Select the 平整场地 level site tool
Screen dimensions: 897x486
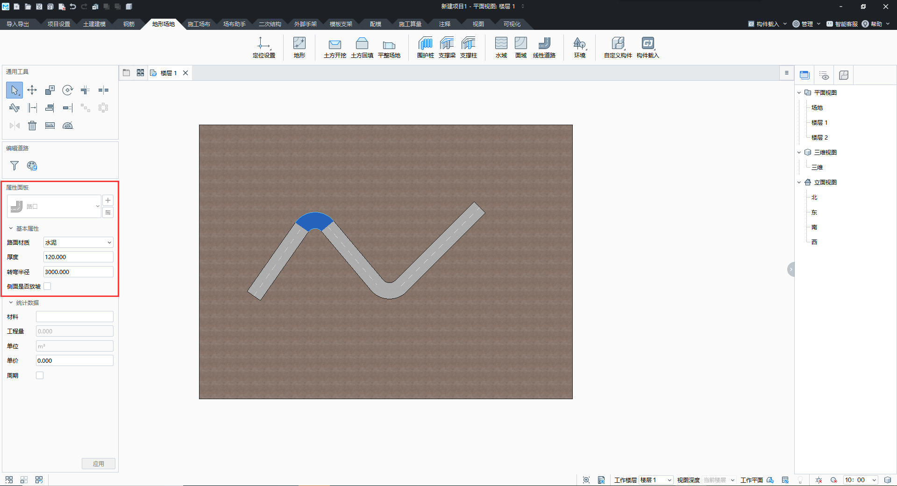[x=389, y=47]
